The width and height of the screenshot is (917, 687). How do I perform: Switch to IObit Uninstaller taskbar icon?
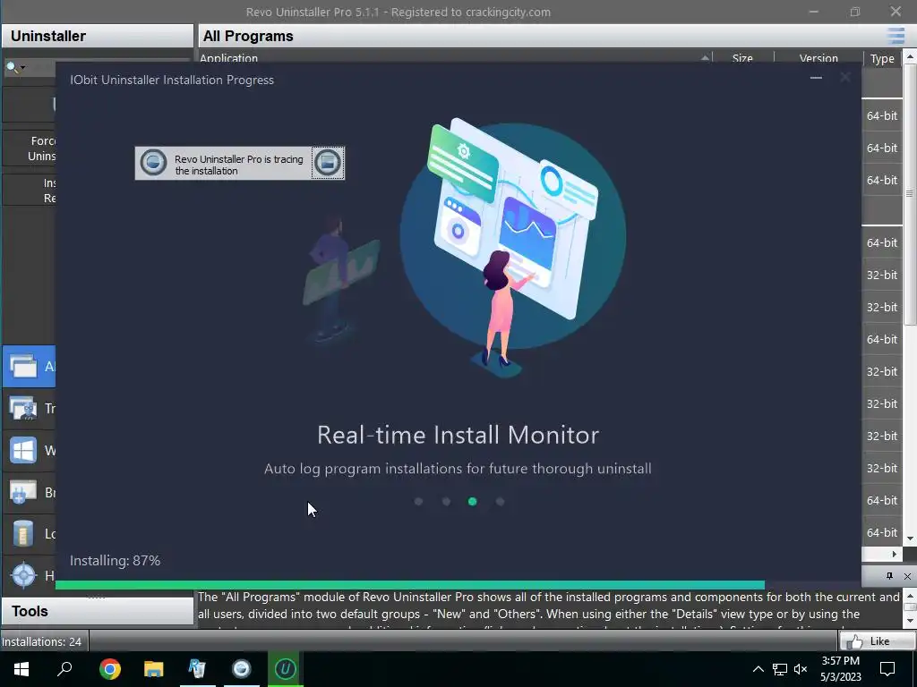pyautogui.click(x=286, y=669)
